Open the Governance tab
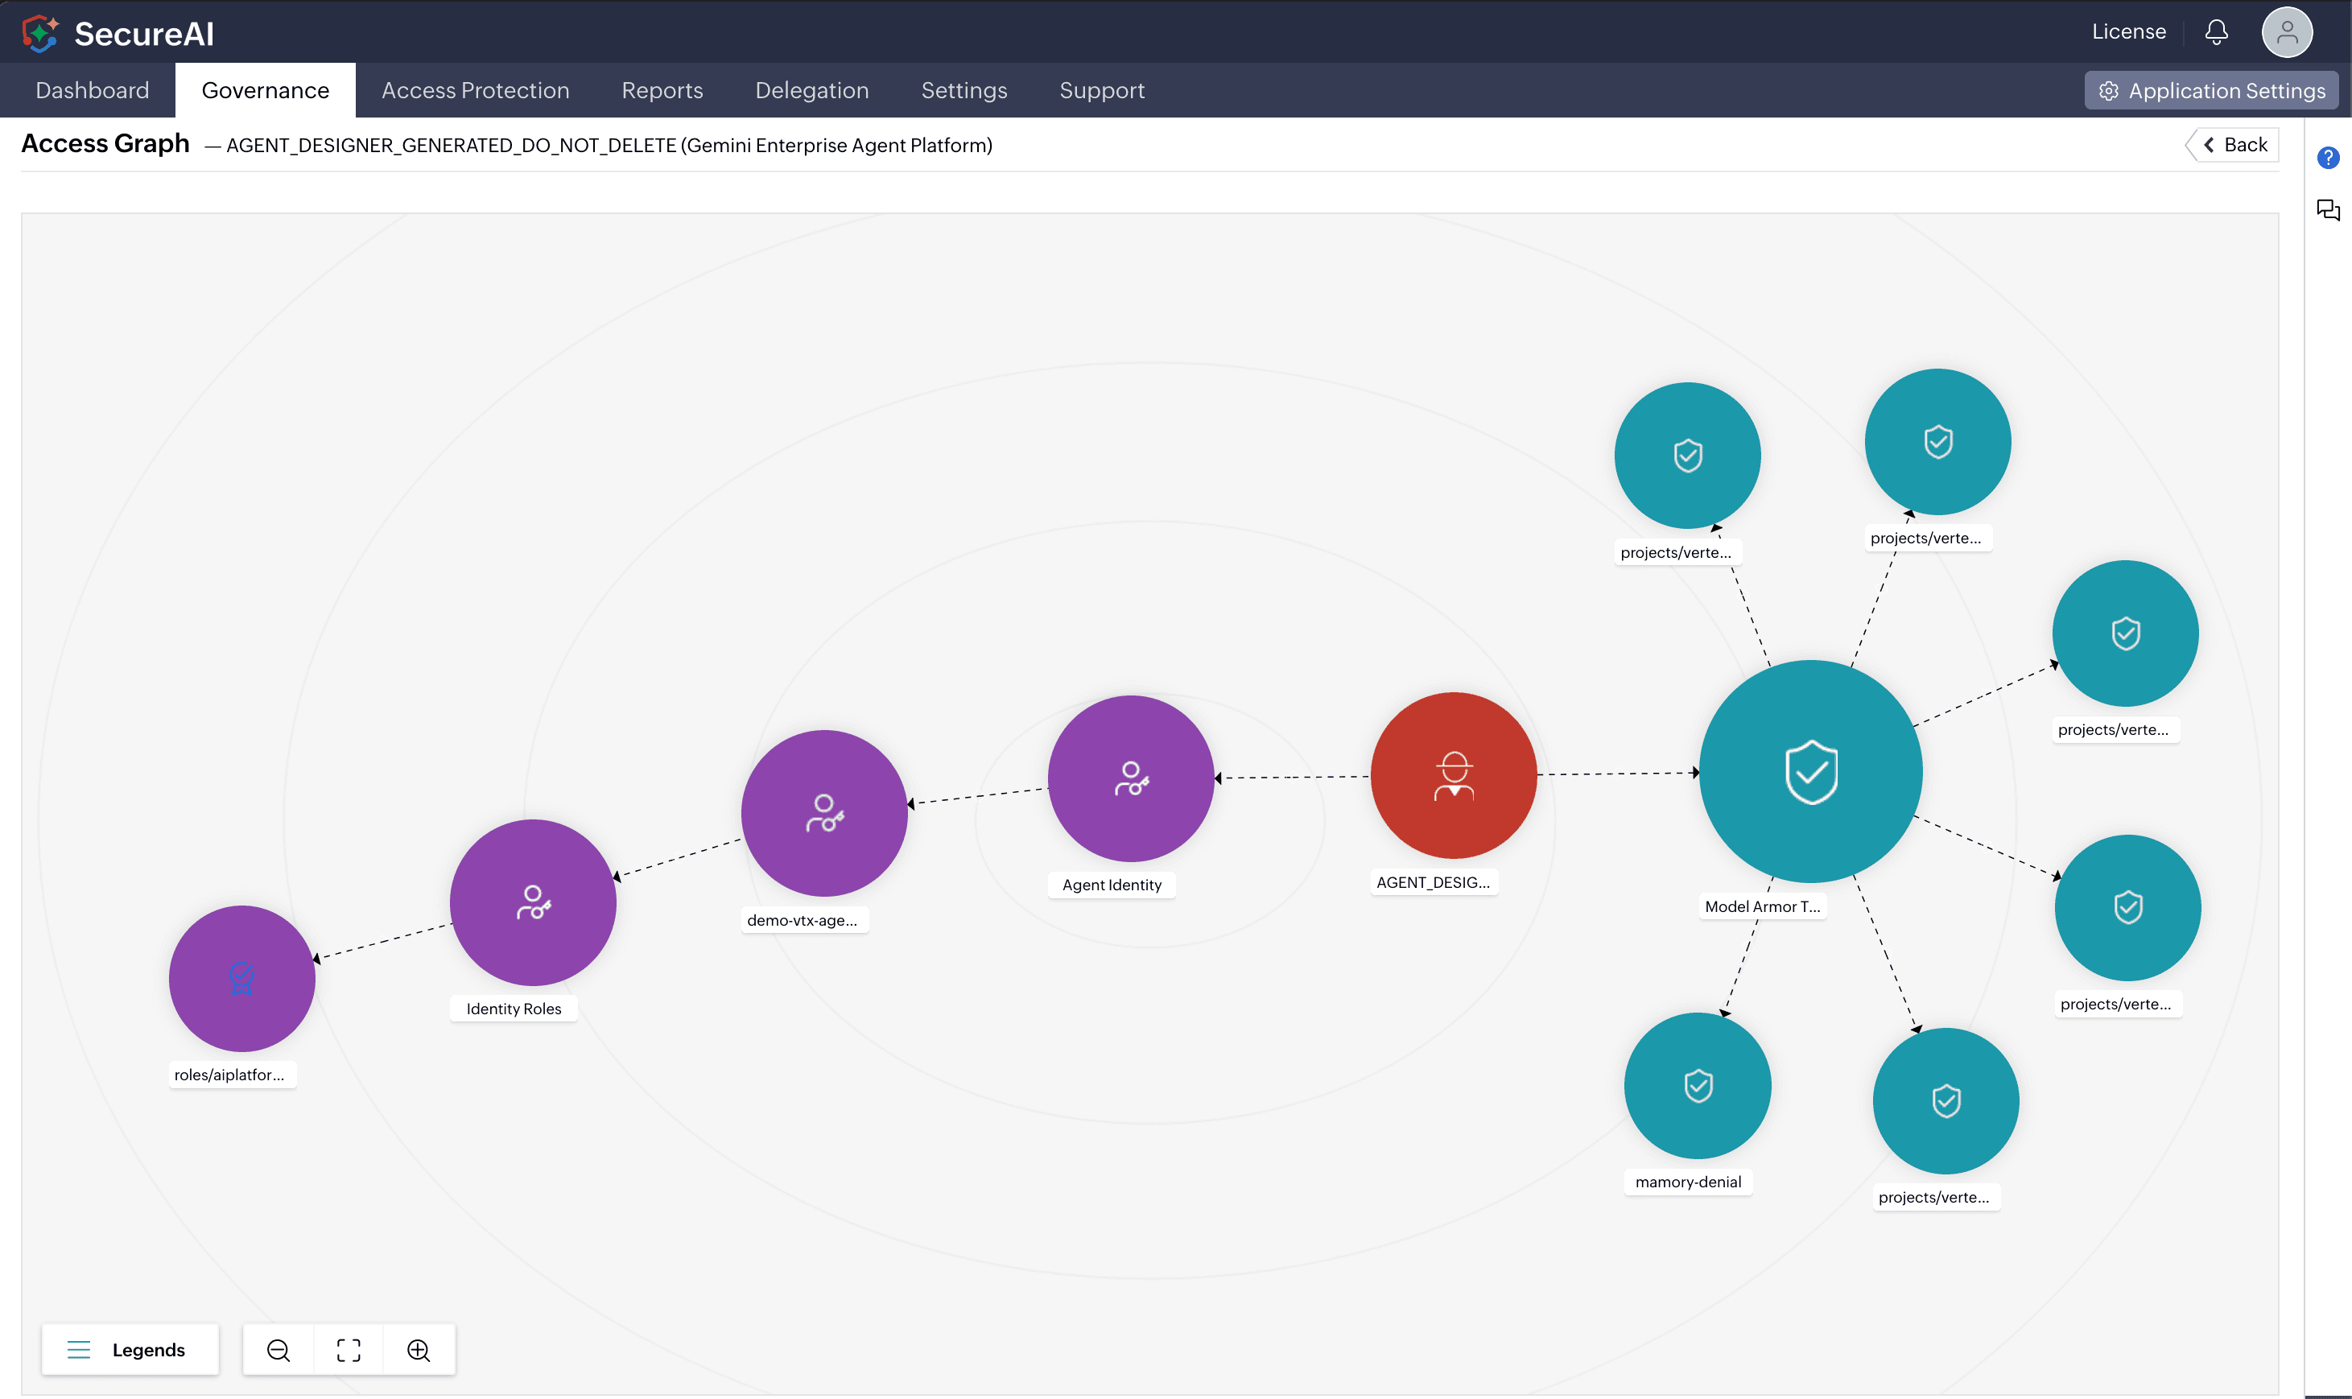This screenshot has height=1399, width=2352. click(266, 90)
